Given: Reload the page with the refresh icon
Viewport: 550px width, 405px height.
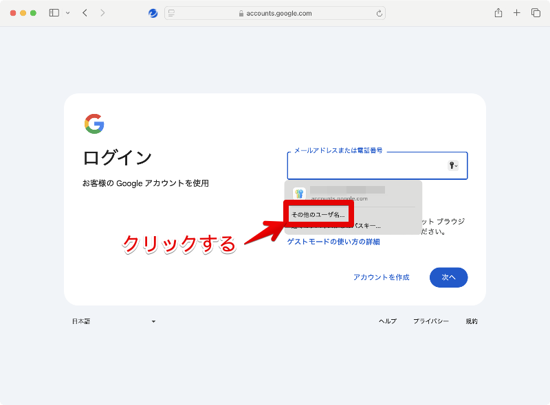Looking at the screenshot, I should point(379,13).
